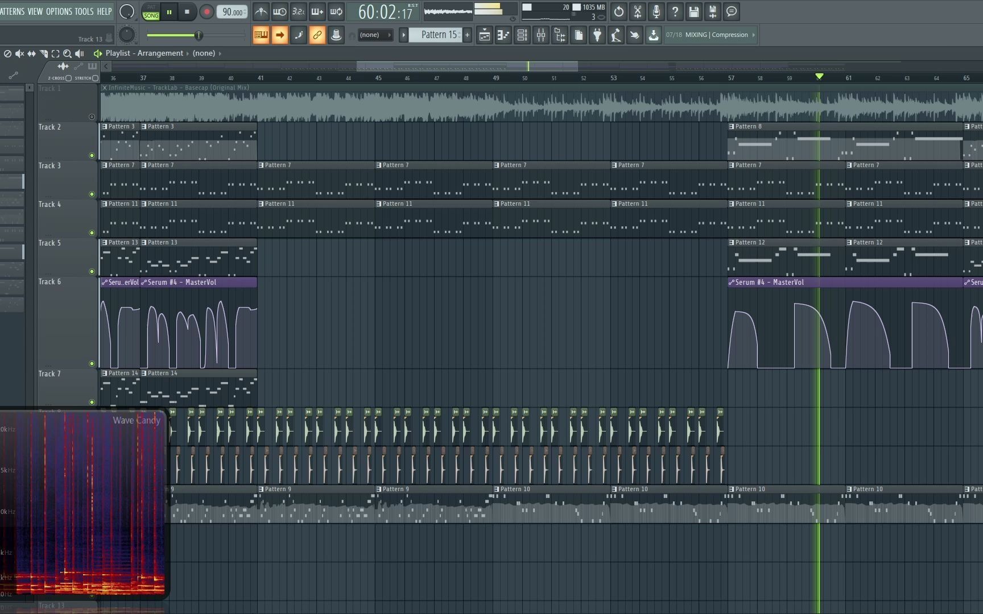The width and height of the screenshot is (983, 614).
Task: Expand the pattern list arrow before Pattern 15
Action: pos(403,35)
